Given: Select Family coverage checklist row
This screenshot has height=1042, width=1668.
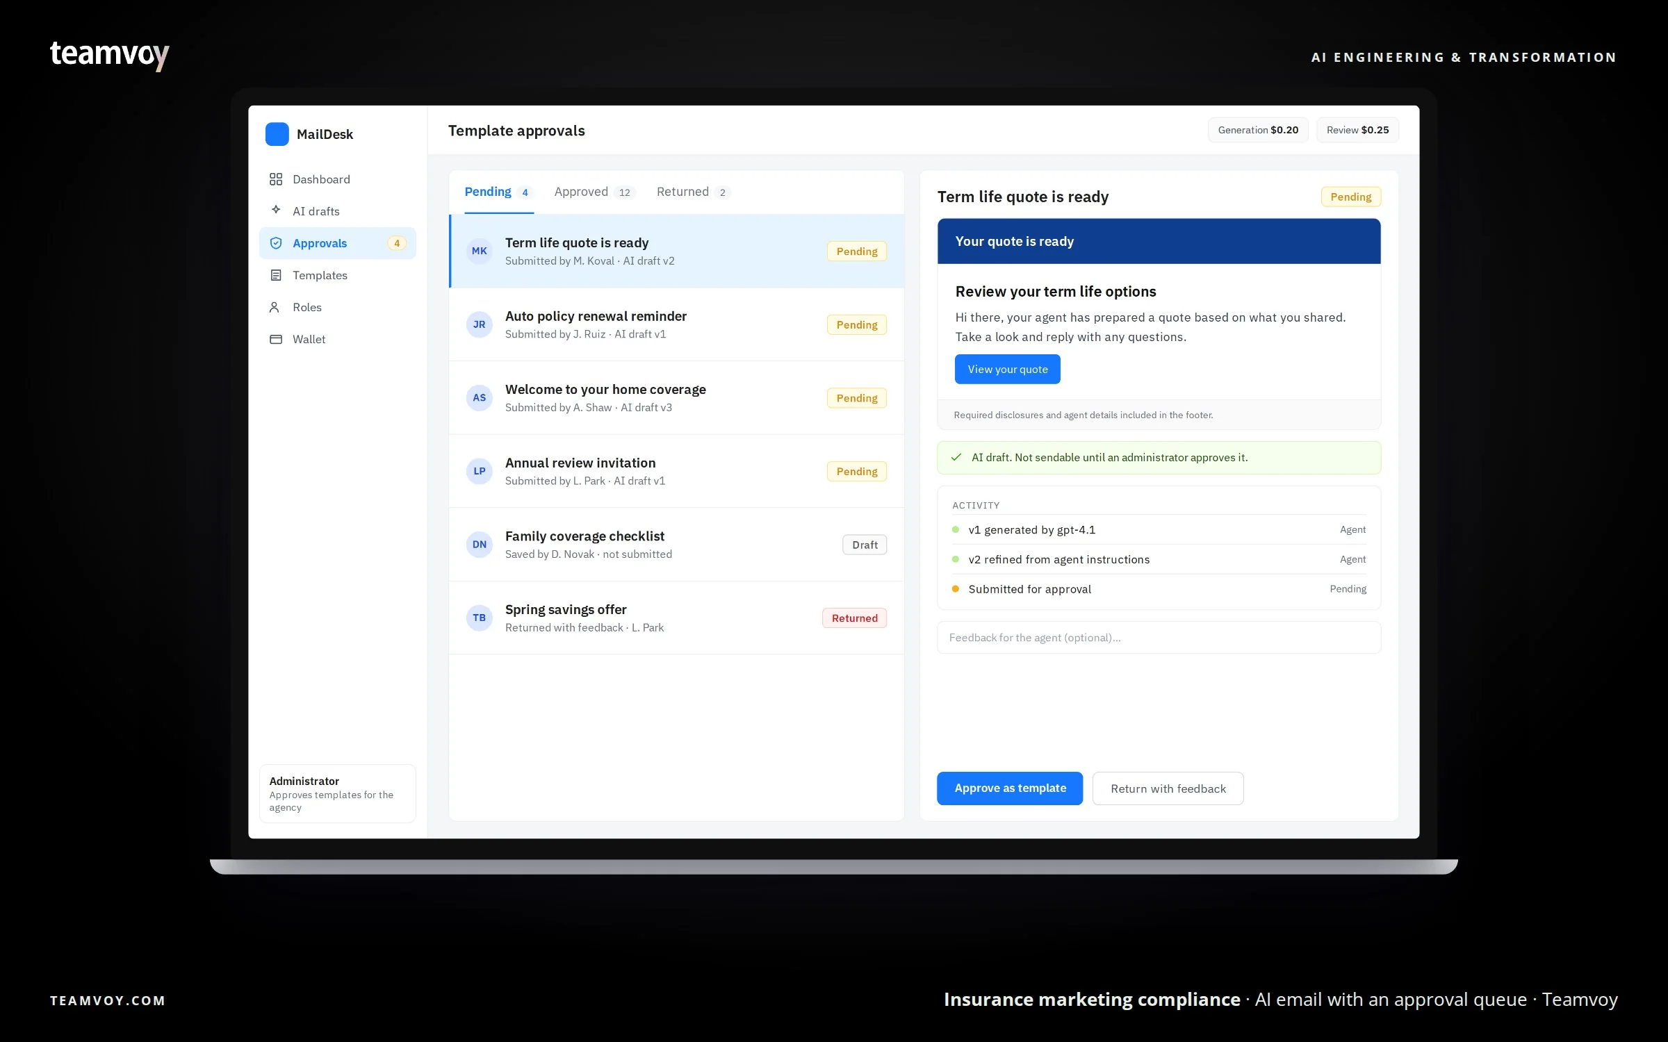Looking at the screenshot, I should 676,545.
